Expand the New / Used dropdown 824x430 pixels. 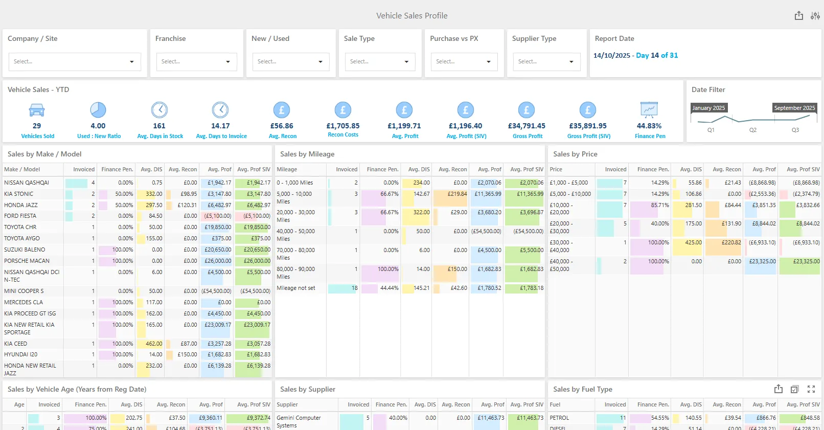pos(291,62)
